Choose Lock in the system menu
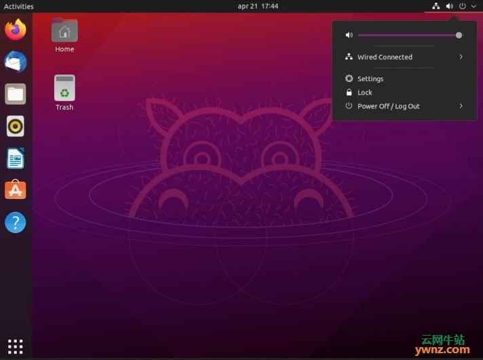Screen dimensions: 483x360 [x=404, y=92]
